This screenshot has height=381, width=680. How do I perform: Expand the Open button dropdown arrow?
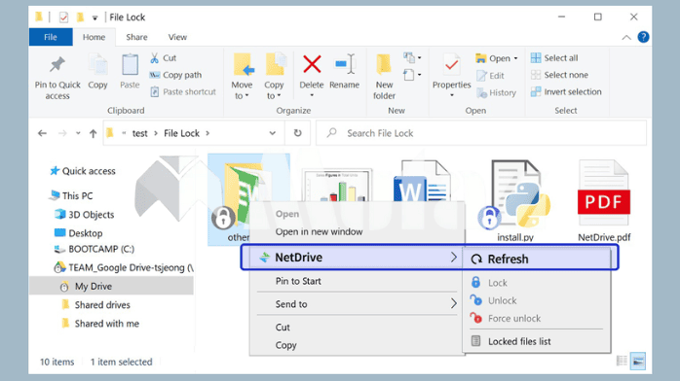click(x=515, y=58)
